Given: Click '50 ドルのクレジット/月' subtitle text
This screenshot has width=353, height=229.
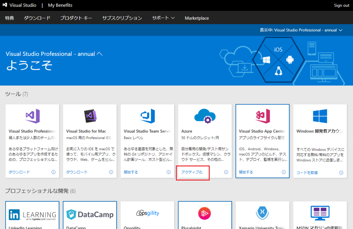Looking at the screenshot, I should [200, 138].
